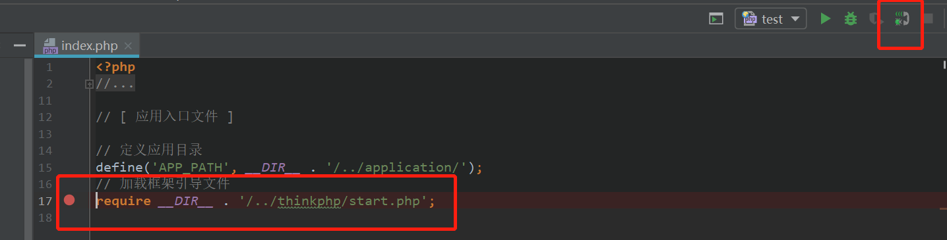Start debugging with the green bug icon

coord(851,19)
